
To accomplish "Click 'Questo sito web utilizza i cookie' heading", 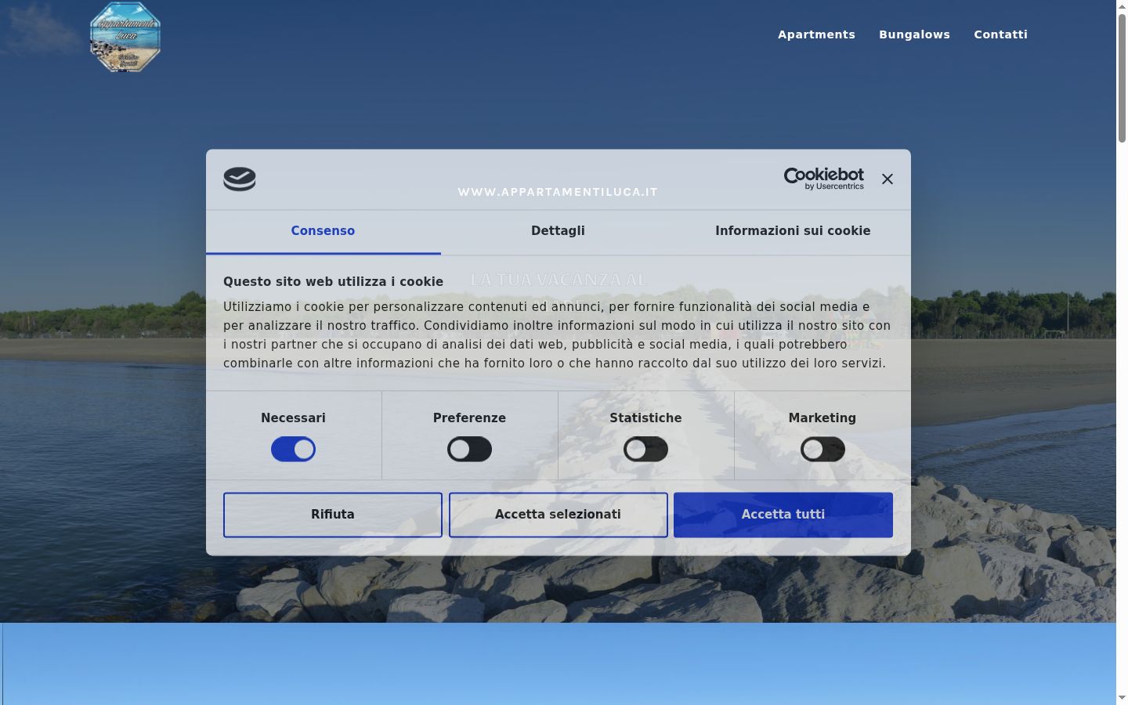I will 333,282.
